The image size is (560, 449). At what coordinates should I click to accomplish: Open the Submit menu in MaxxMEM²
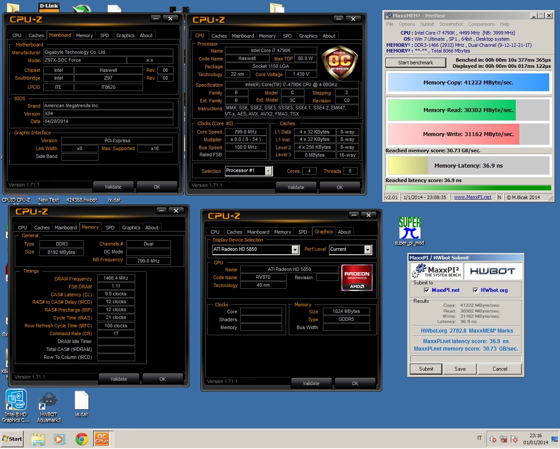click(427, 25)
